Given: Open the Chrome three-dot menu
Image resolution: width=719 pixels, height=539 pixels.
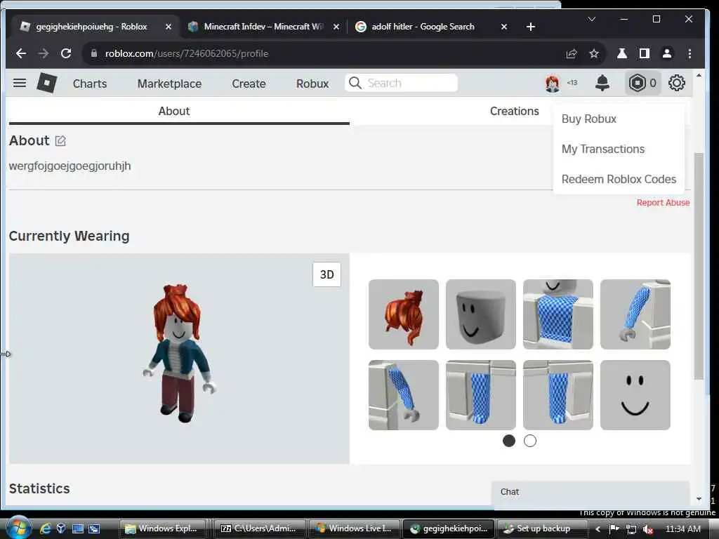Looking at the screenshot, I should point(690,53).
